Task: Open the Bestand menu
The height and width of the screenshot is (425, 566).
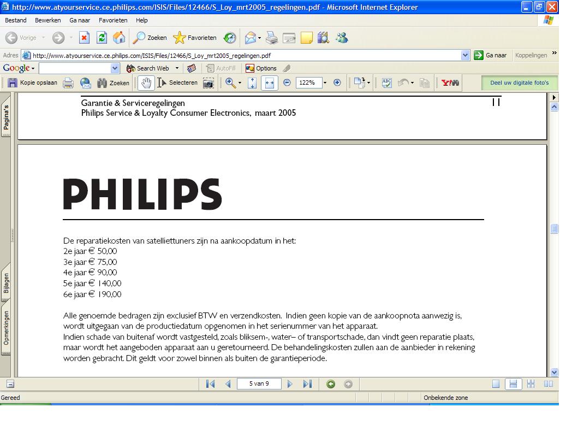Action: pos(15,20)
